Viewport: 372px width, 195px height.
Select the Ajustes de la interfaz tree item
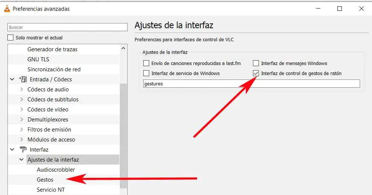pos(73,159)
